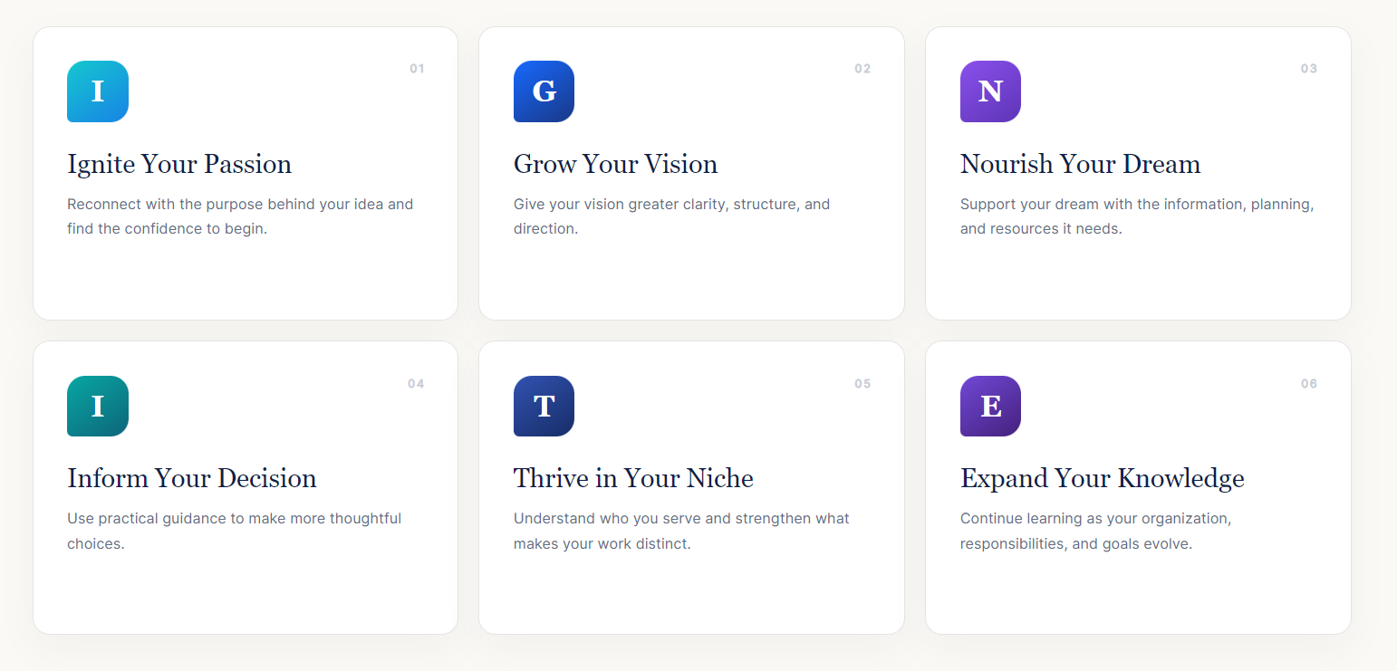Viewport: 1397px width, 671px height.
Task: Click the blue G icon tile
Action: 544,91
